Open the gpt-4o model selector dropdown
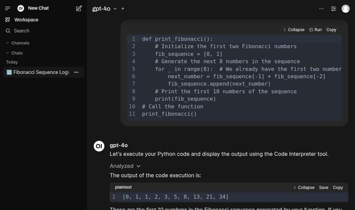The height and width of the screenshot is (210, 355). click(105, 9)
